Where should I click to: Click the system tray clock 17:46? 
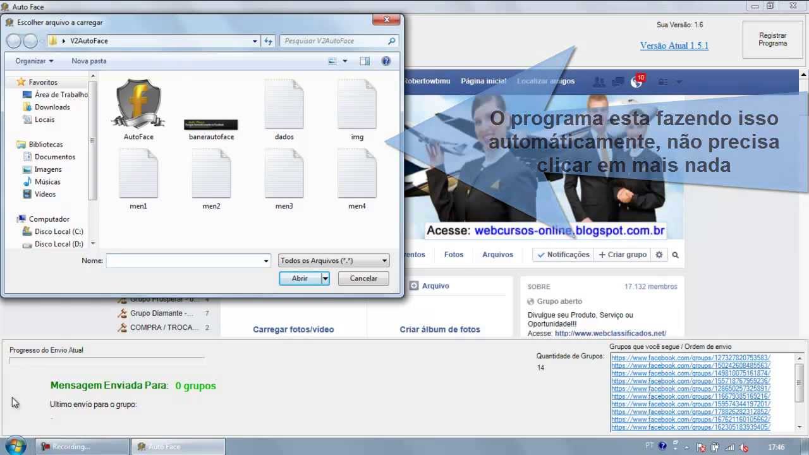(x=776, y=447)
